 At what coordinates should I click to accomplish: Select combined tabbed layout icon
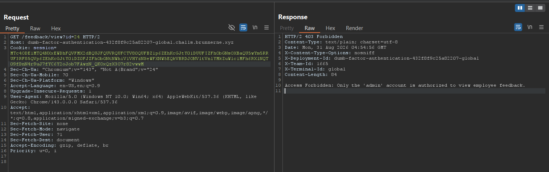click(x=540, y=8)
